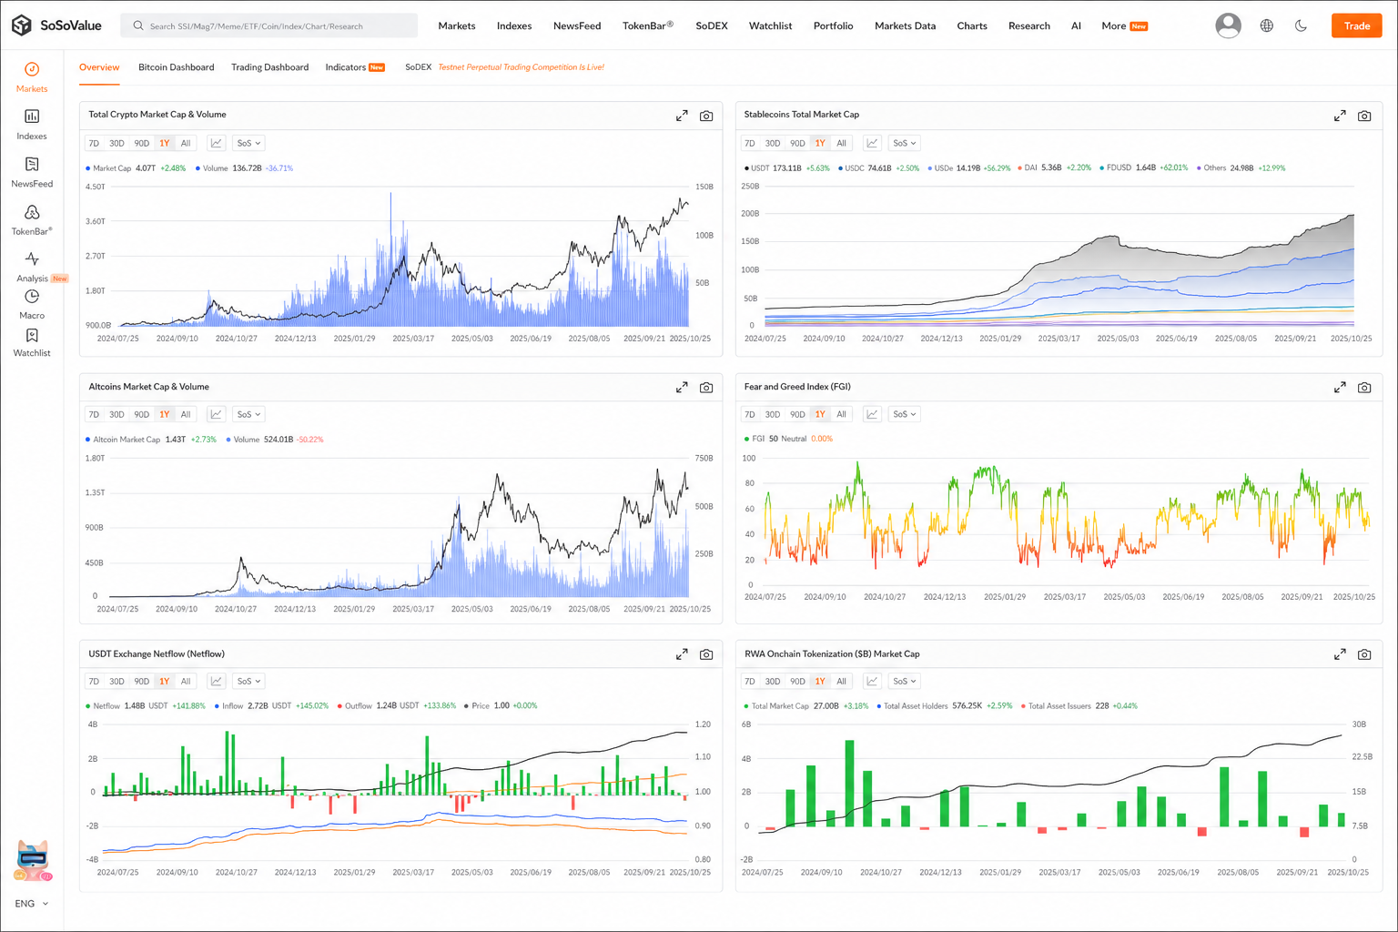The height and width of the screenshot is (932, 1398).
Task: Open SoS dropdown in RWA Onchain Tokenization
Action: pos(904,681)
